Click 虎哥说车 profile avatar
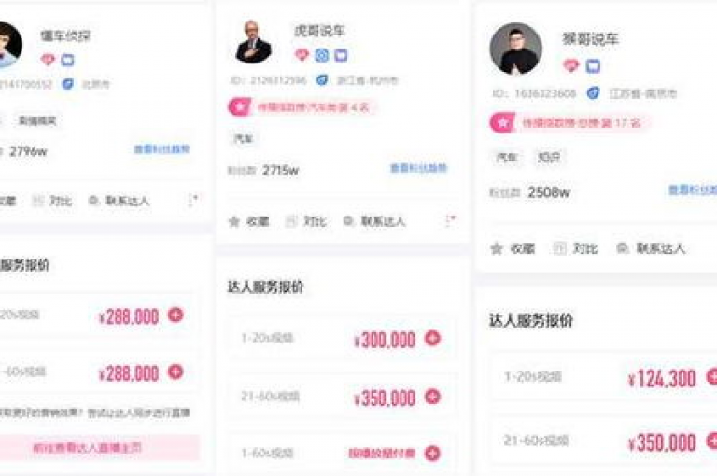Image resolution: width=717 pixels, height=476 pixels. tap(254, 42)
